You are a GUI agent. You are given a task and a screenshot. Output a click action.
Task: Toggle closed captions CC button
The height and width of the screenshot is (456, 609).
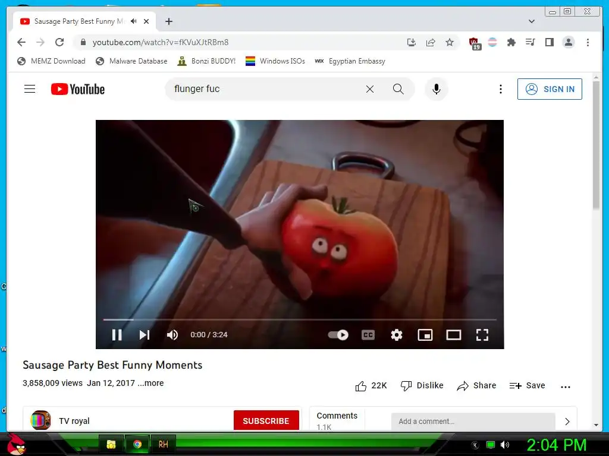[x=368, y=335]
